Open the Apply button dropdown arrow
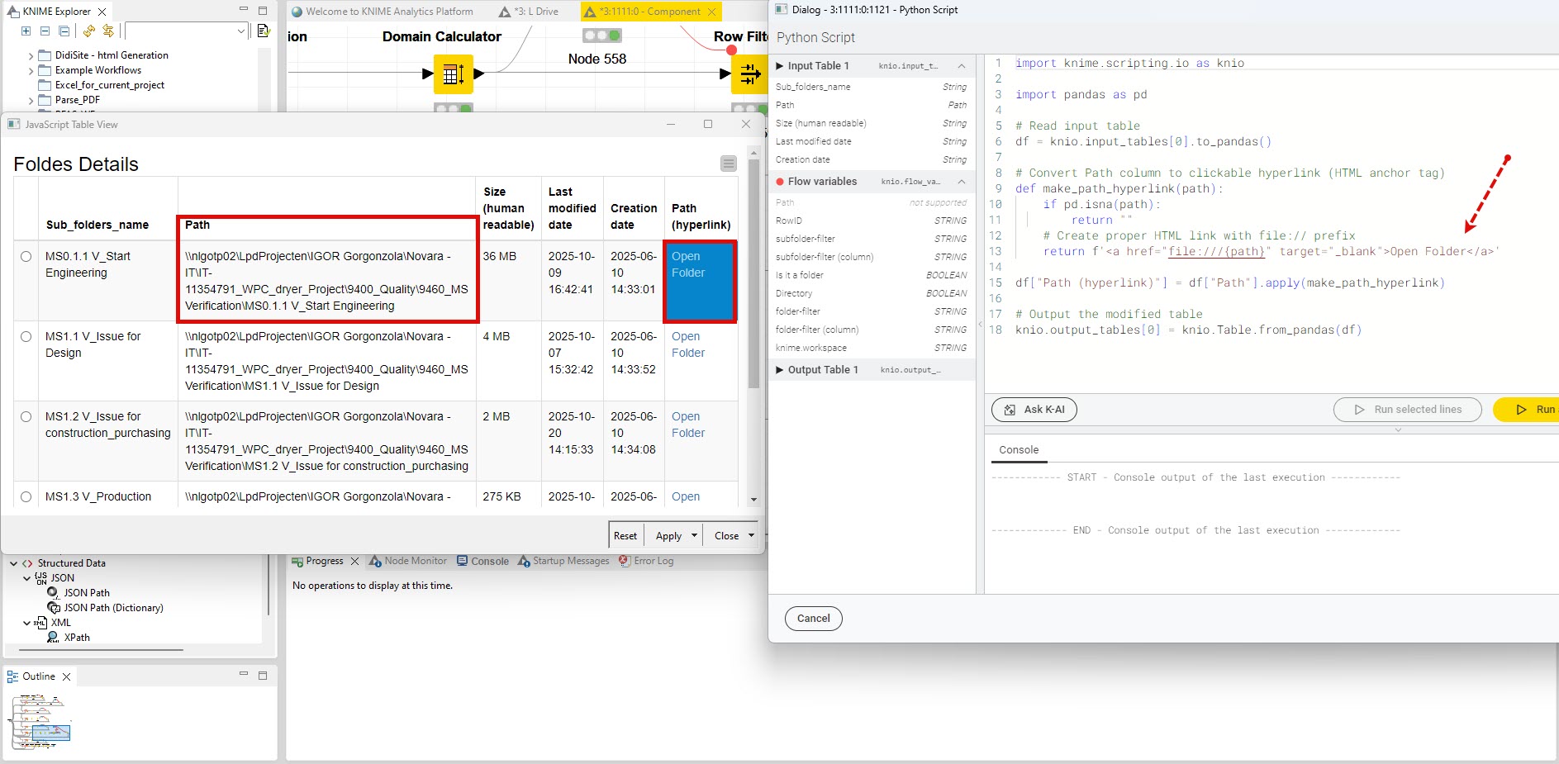This screenshot has width=1559, height=764. coord(694,535)
